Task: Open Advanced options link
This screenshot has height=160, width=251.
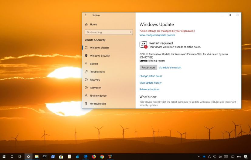Action: tap(150, 89)
